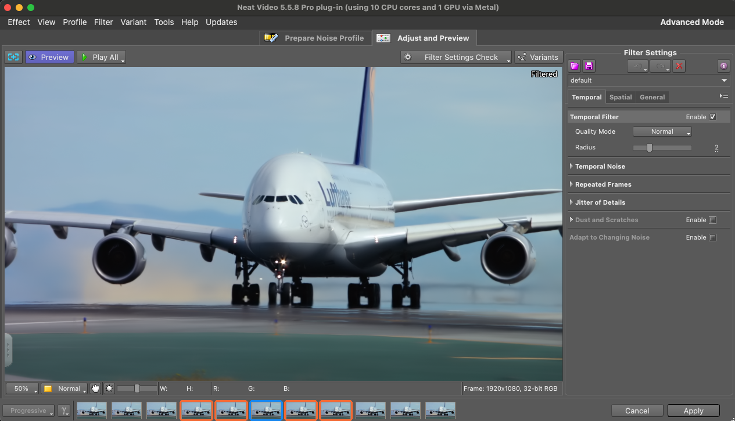This screenshot has height=421, width=735.
Task: Open the default preset dropdown
Action: coord(648,80)
